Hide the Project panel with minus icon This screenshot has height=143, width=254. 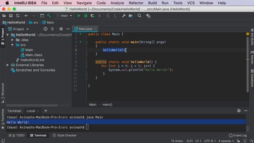[x=68, y=29]
